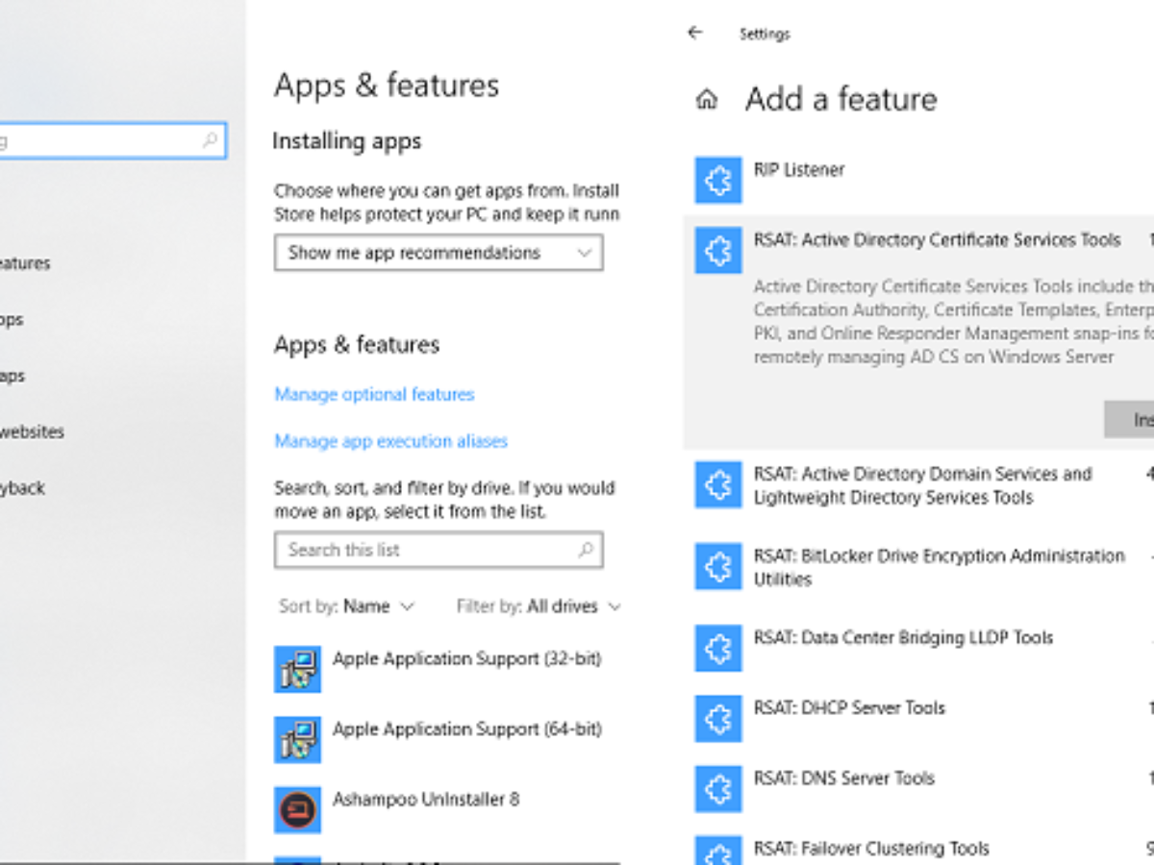Open the Manage optional features link
The width and height of the screenshot is (1154, 865).
coord(374,394)
